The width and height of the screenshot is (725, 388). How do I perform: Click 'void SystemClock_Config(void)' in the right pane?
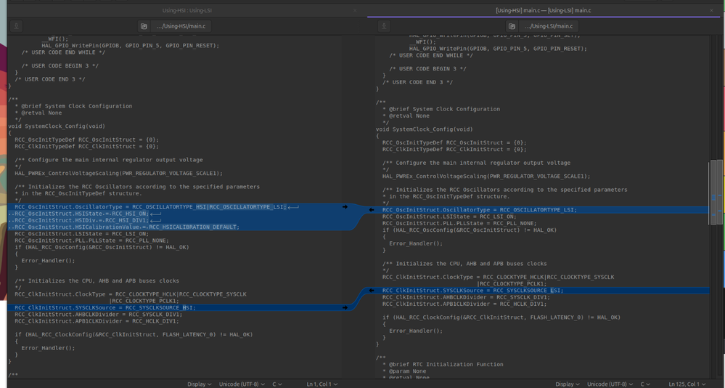tap(425, 129)
